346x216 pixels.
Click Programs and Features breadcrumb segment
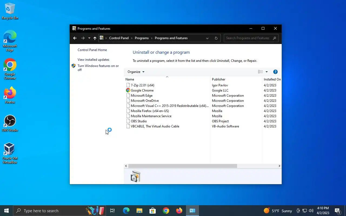point(171,38)
